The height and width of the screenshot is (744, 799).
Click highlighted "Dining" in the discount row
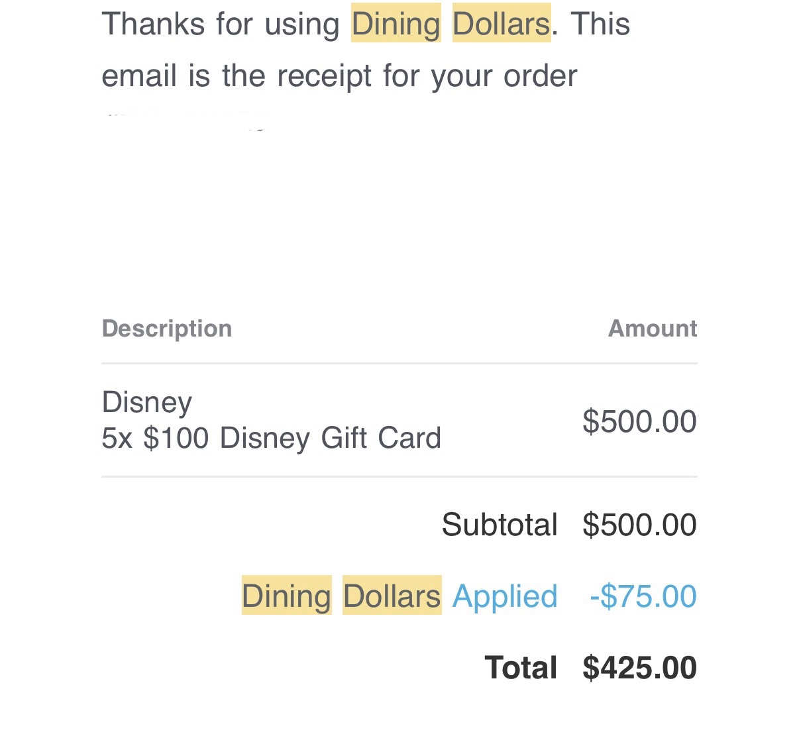pos(286,596)
